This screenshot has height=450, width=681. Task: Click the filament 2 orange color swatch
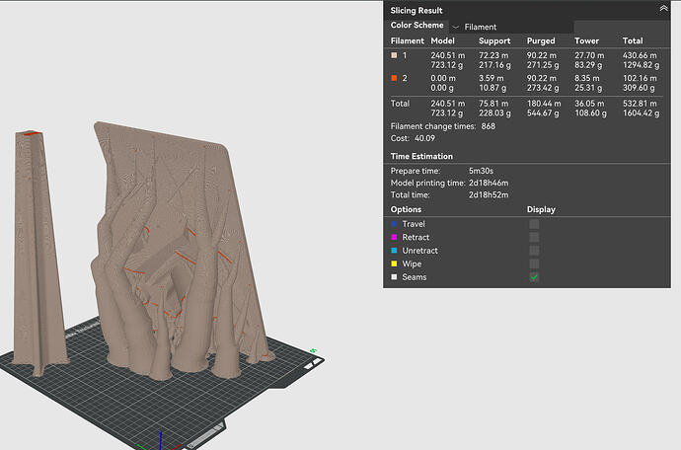point(394,78)
